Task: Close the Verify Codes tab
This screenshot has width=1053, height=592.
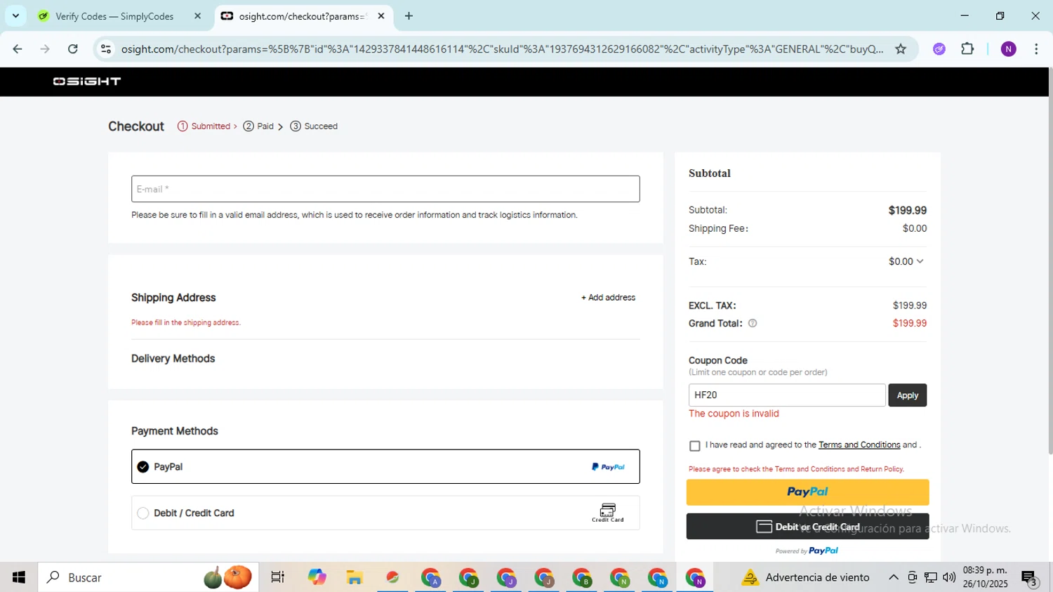Action: pos(197,16)
